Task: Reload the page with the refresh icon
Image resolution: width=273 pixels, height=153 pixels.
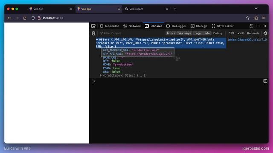Action: pos(25,18)
